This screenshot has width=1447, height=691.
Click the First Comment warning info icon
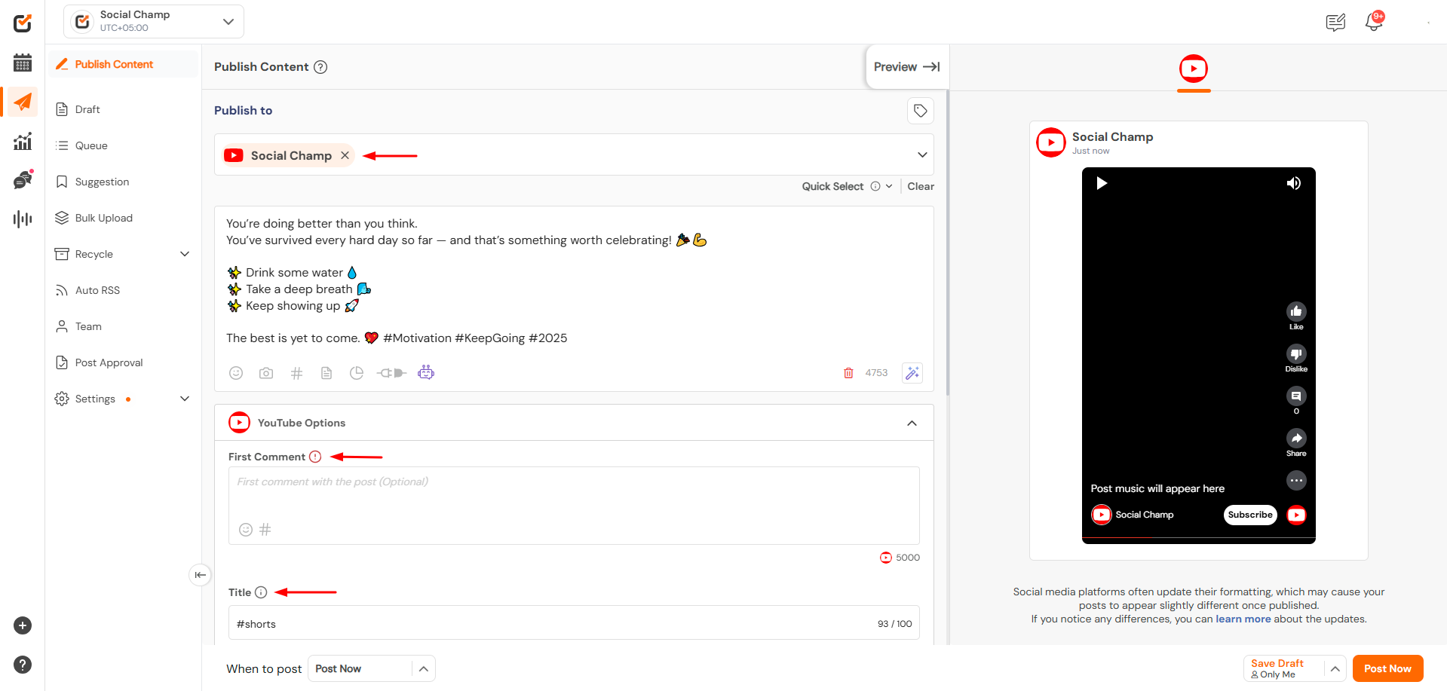[315, 457]
